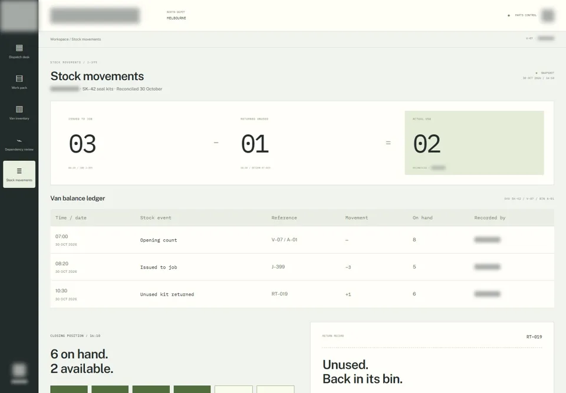This screenshot has height=393, width=566.
Task: Click the Movement column header
Action: coord(357,217)
